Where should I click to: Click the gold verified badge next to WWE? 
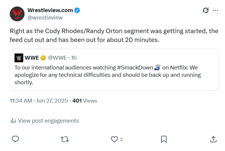43,57
